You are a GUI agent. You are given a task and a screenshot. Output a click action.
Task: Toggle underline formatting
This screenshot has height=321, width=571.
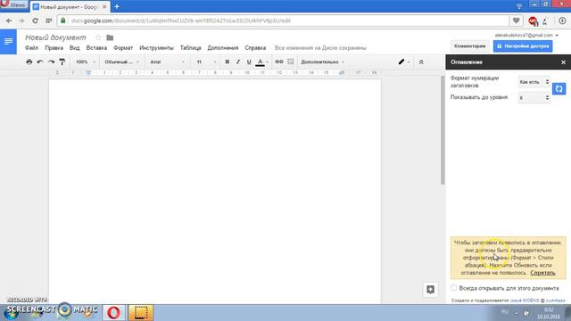(x=249, y=62)
